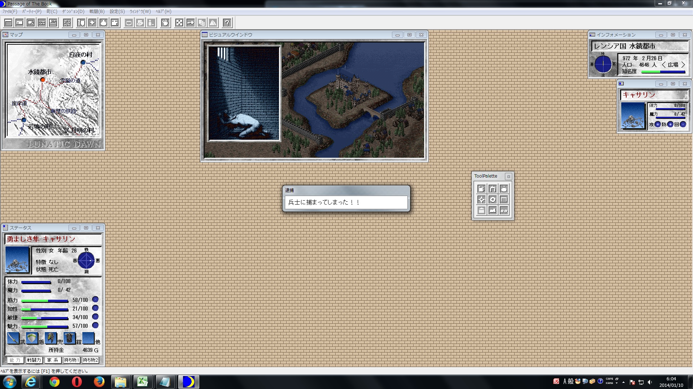The height and width of the screenshot is (389, 693).
Task: Click the right arrow next to 広場
Action: pos(683,65)
